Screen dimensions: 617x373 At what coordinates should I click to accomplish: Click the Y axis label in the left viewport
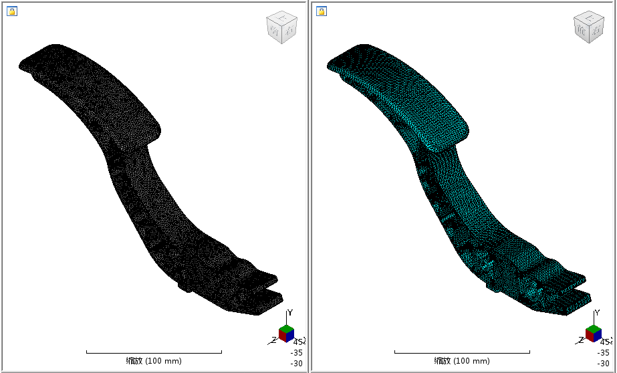pyautogui.click(x=290, y=313)
